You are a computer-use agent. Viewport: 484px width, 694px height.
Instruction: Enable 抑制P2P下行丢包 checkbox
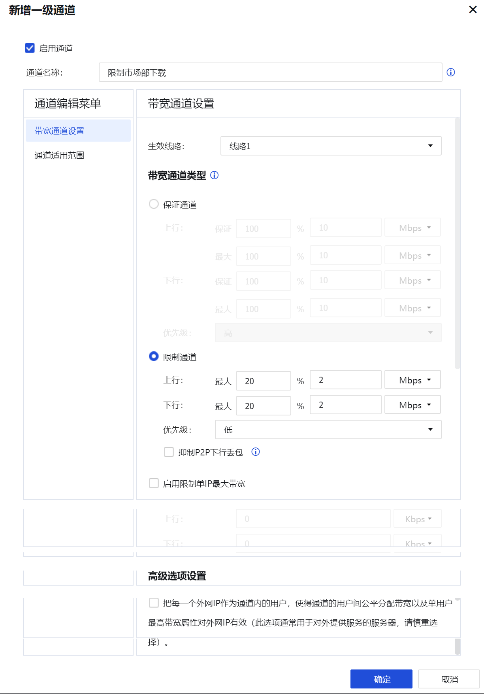click(x=169, y=452)
